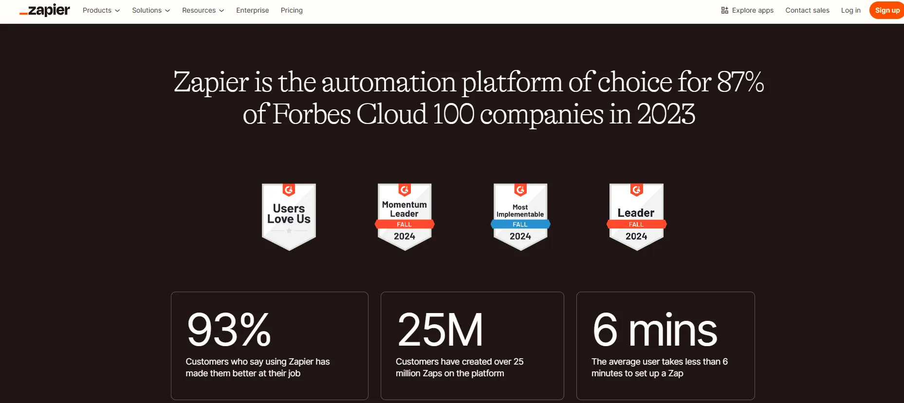The image size is (904, 403).
Task: Click the chevron arrow beside Products
Action: [x=117, y=11]
